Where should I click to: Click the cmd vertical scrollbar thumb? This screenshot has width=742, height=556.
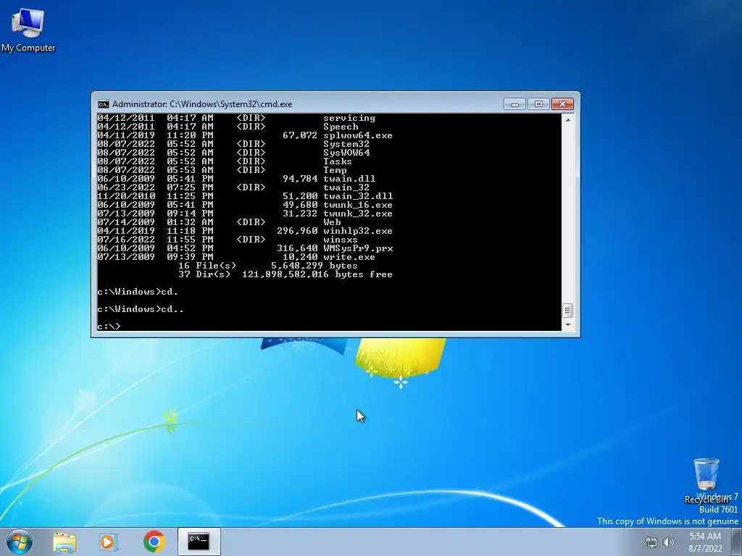pyautogui.click(x=568, y=311)
